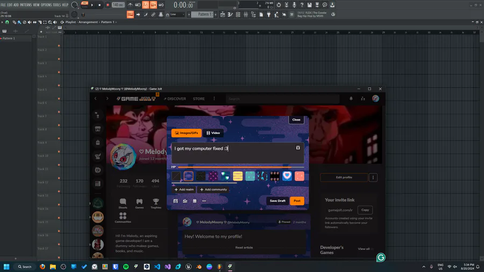Viewport: 484px width, 272px height.
Task: Select the salmon pink post background swatch
Action: (x=300, y=176)
